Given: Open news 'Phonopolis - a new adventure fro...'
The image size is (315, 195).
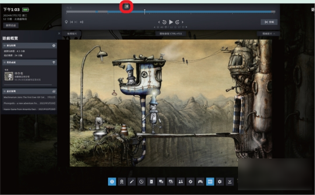Looking at the screenshot, I should pos(29,103).
